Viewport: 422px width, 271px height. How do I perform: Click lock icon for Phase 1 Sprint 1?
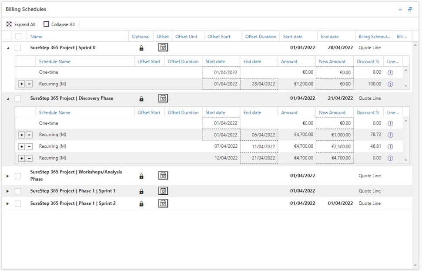click(141, 191)
